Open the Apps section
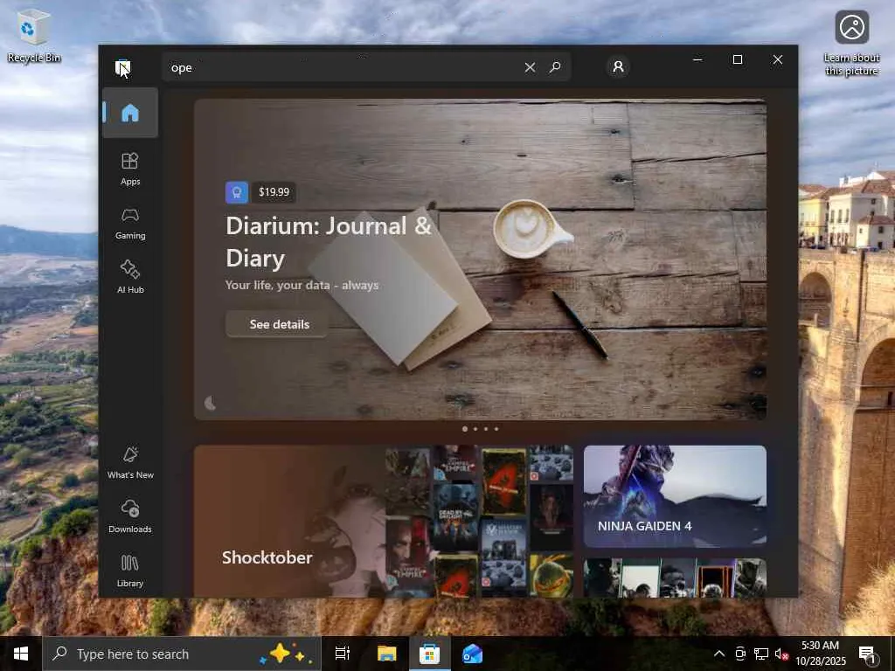The image size is (895, 671). click(x=130, y=169)
